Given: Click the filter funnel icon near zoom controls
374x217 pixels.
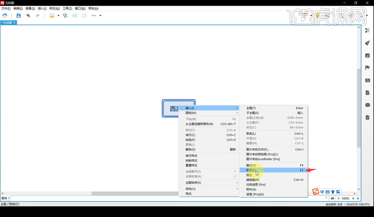Looking at the screenshot, I should pyautogui.click(x=326, y=198).
